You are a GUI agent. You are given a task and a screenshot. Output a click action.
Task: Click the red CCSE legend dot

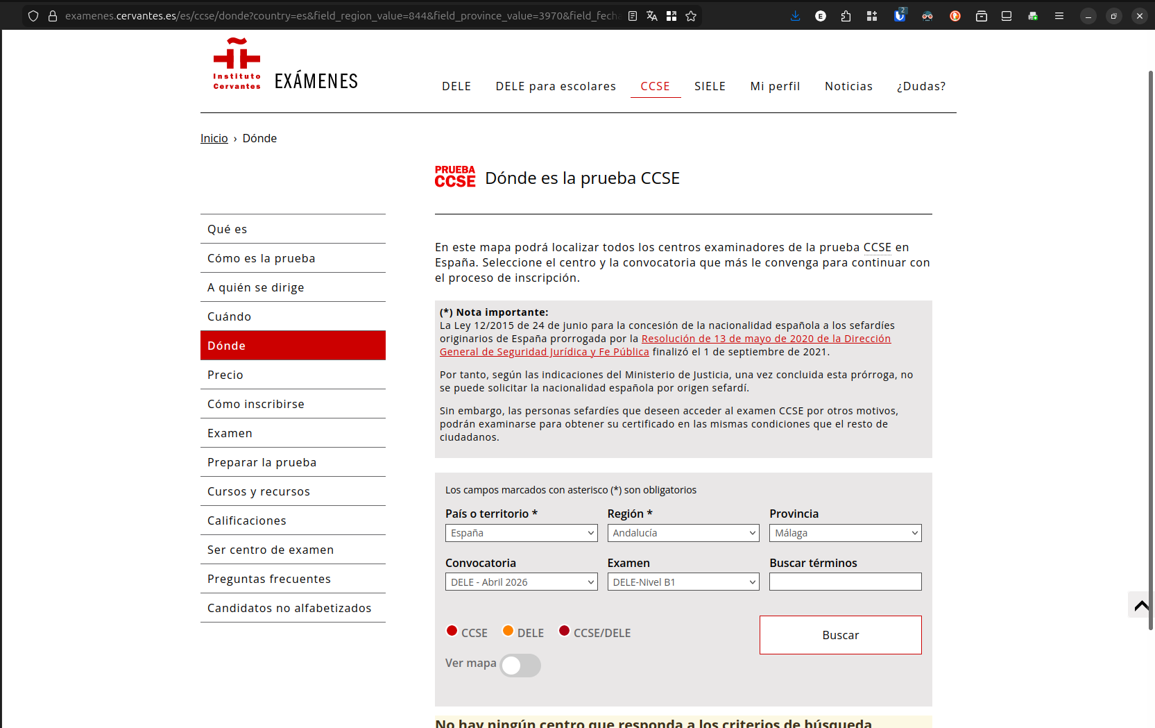pos(452,631)
